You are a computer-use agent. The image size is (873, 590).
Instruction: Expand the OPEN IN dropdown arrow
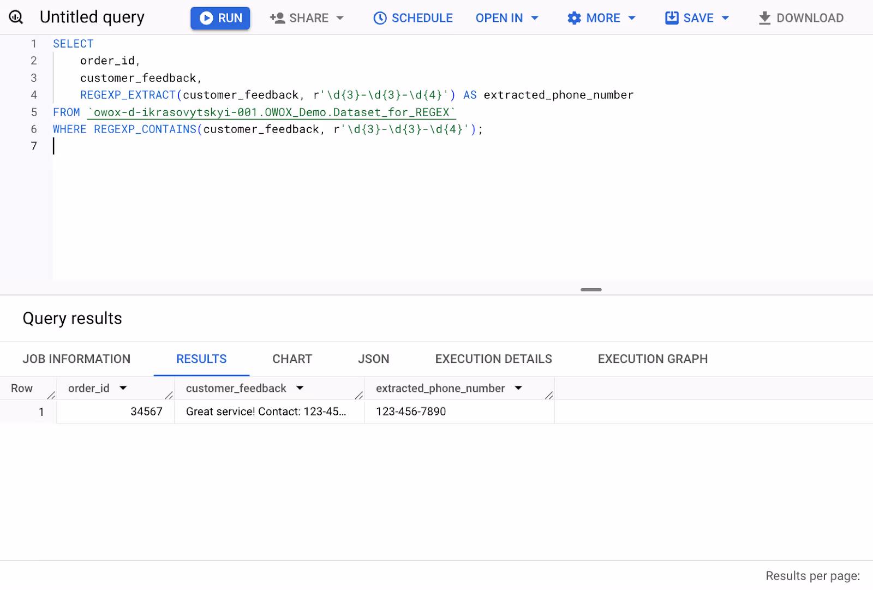tap(535, 18)
